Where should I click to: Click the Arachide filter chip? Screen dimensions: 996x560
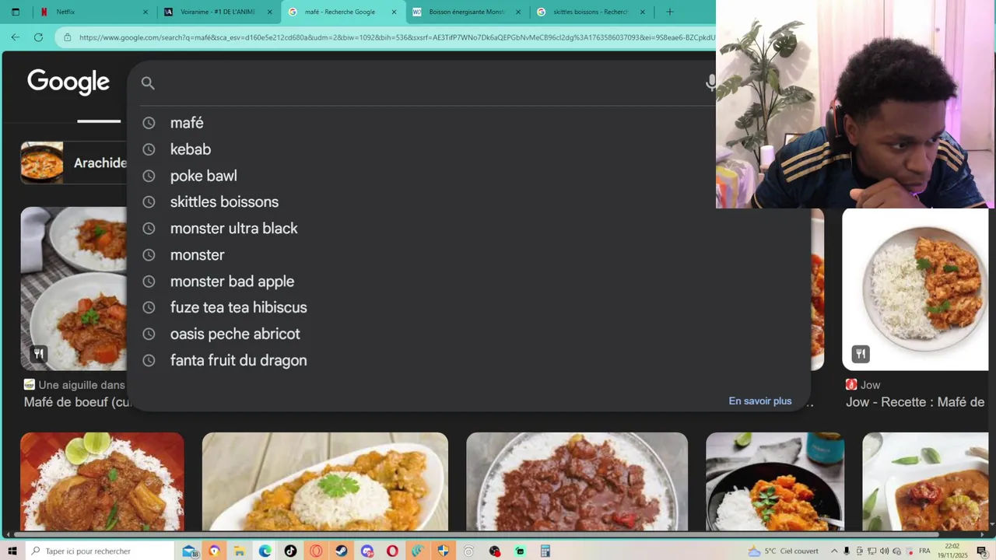(74, 163)
